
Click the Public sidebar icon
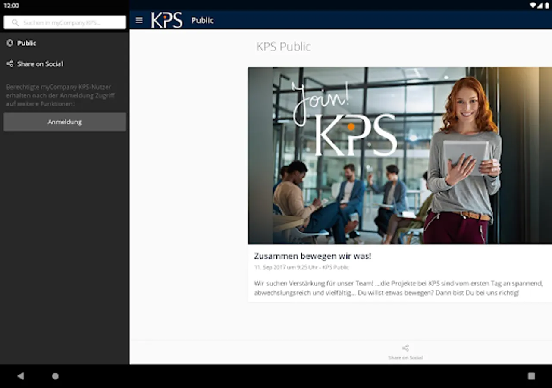(x=10, y=43)
